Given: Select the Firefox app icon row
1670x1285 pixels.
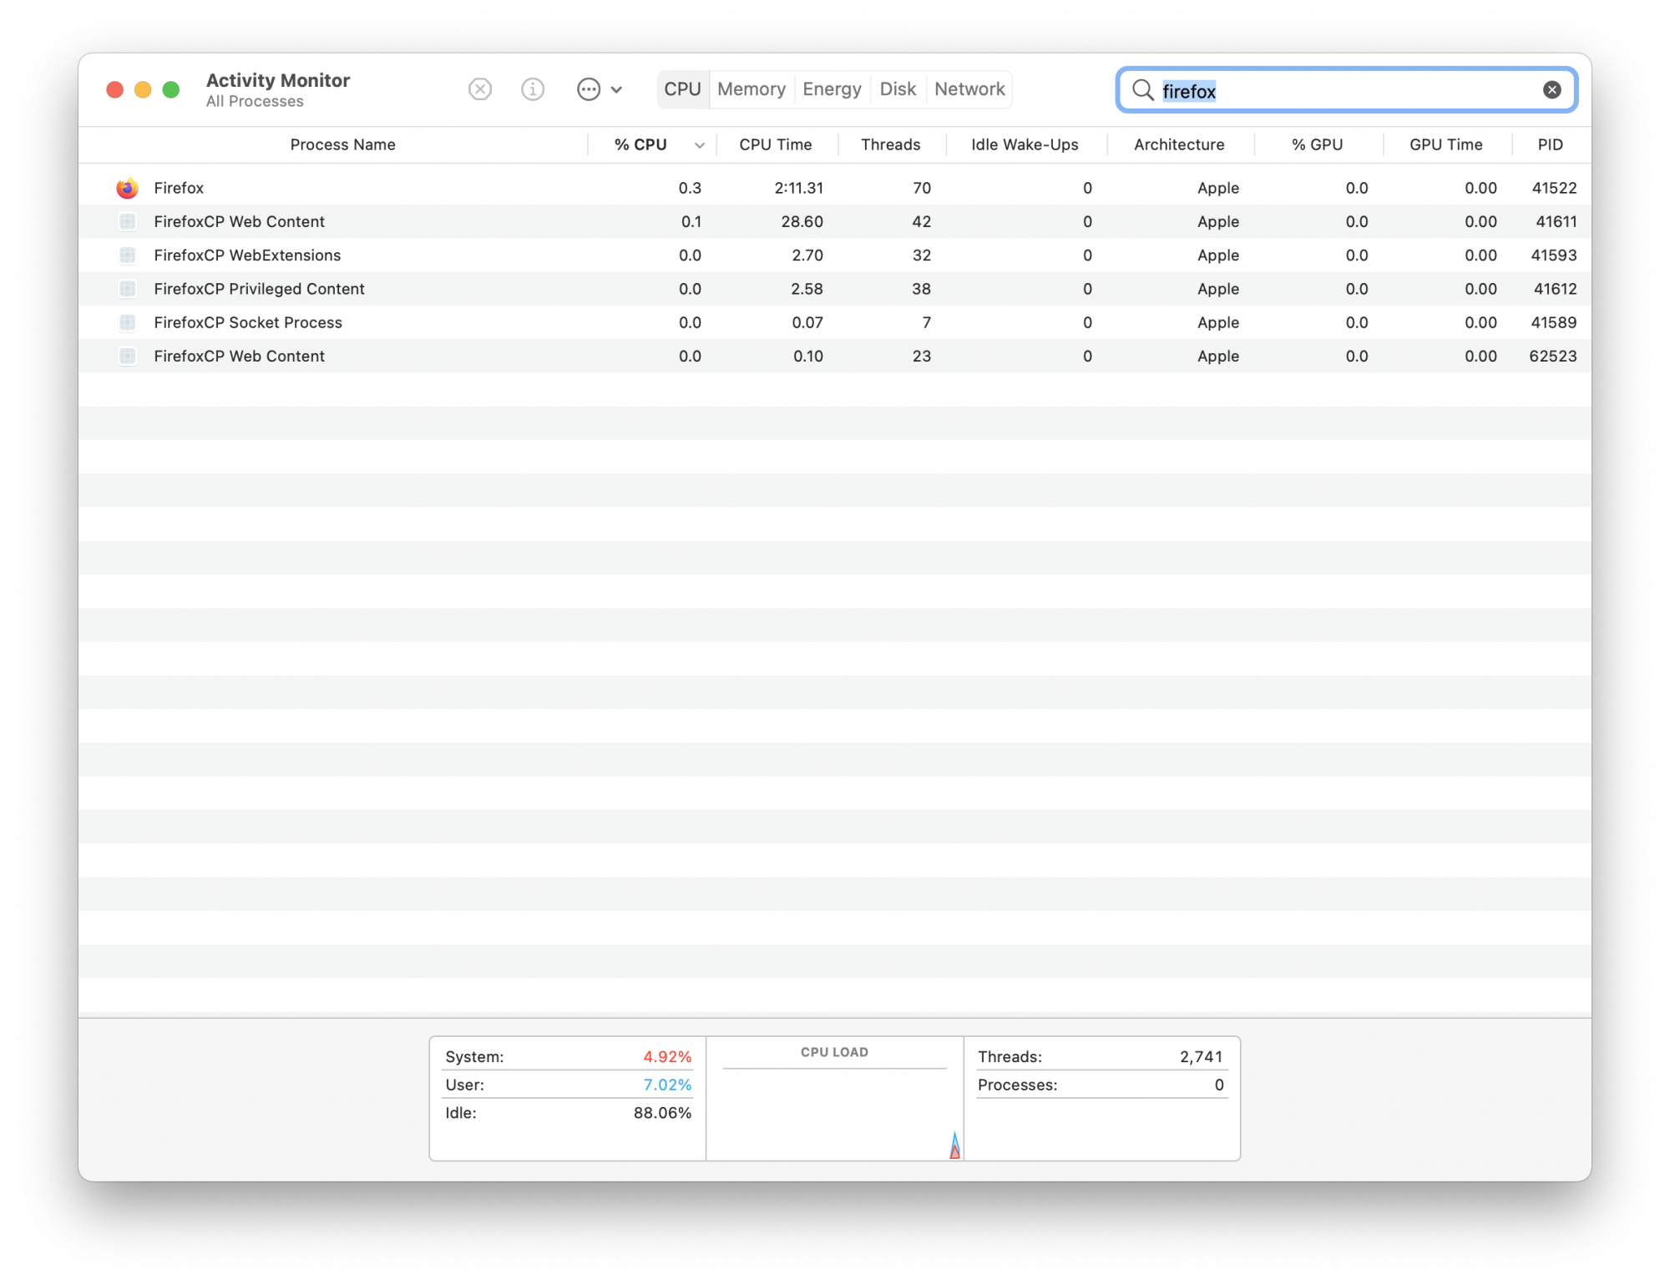Looking at the screenshot, I should (x=127, y=188).
